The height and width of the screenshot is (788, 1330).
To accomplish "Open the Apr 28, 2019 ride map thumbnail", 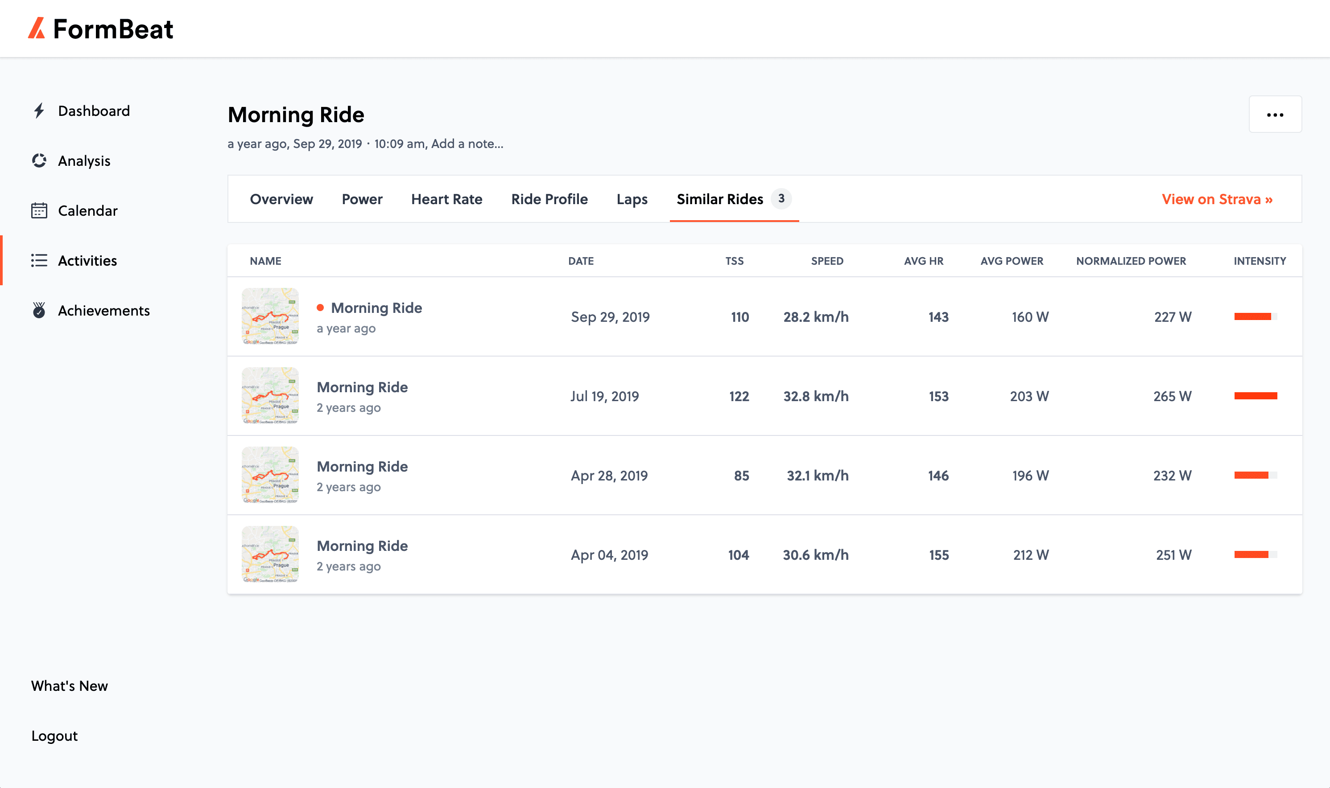I will tap(270, 475).
